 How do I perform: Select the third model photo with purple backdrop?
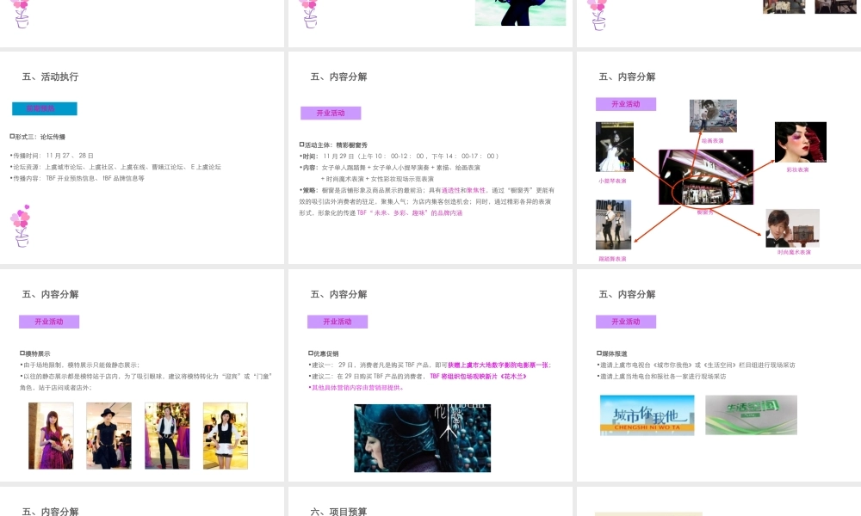pos(168,436)
